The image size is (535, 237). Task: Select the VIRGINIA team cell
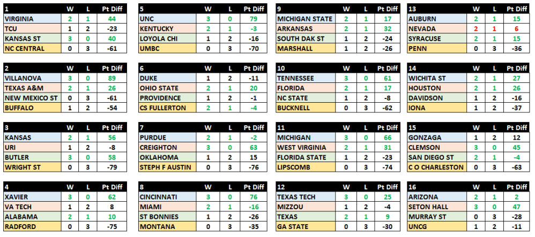click(32, 19)
